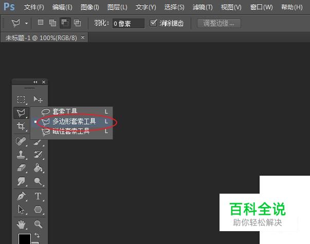Click the Ps application logo

[9, 7]
